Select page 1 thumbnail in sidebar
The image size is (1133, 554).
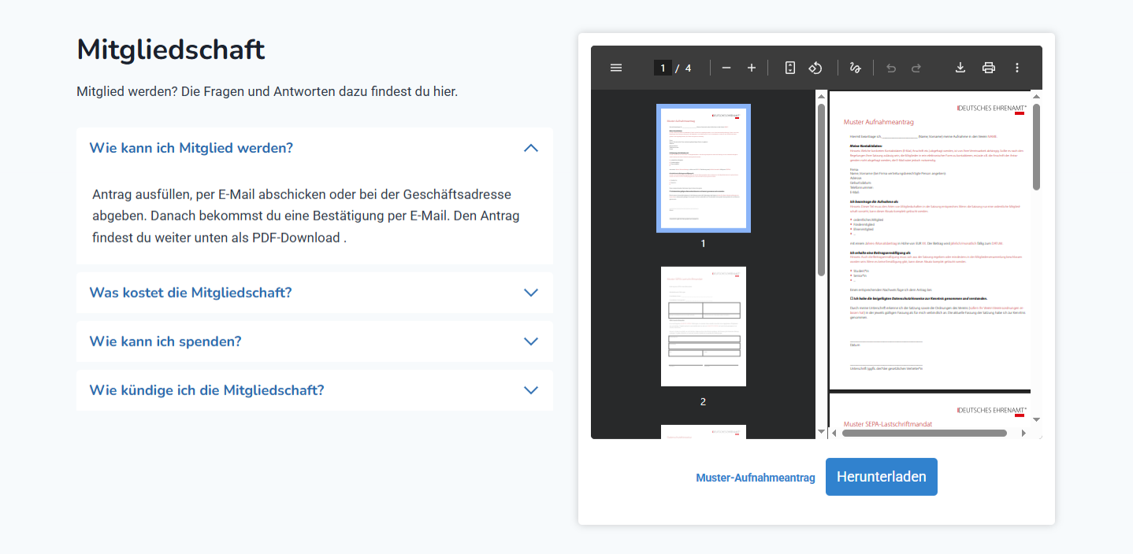pyautogui.click(x=703, y=168)
